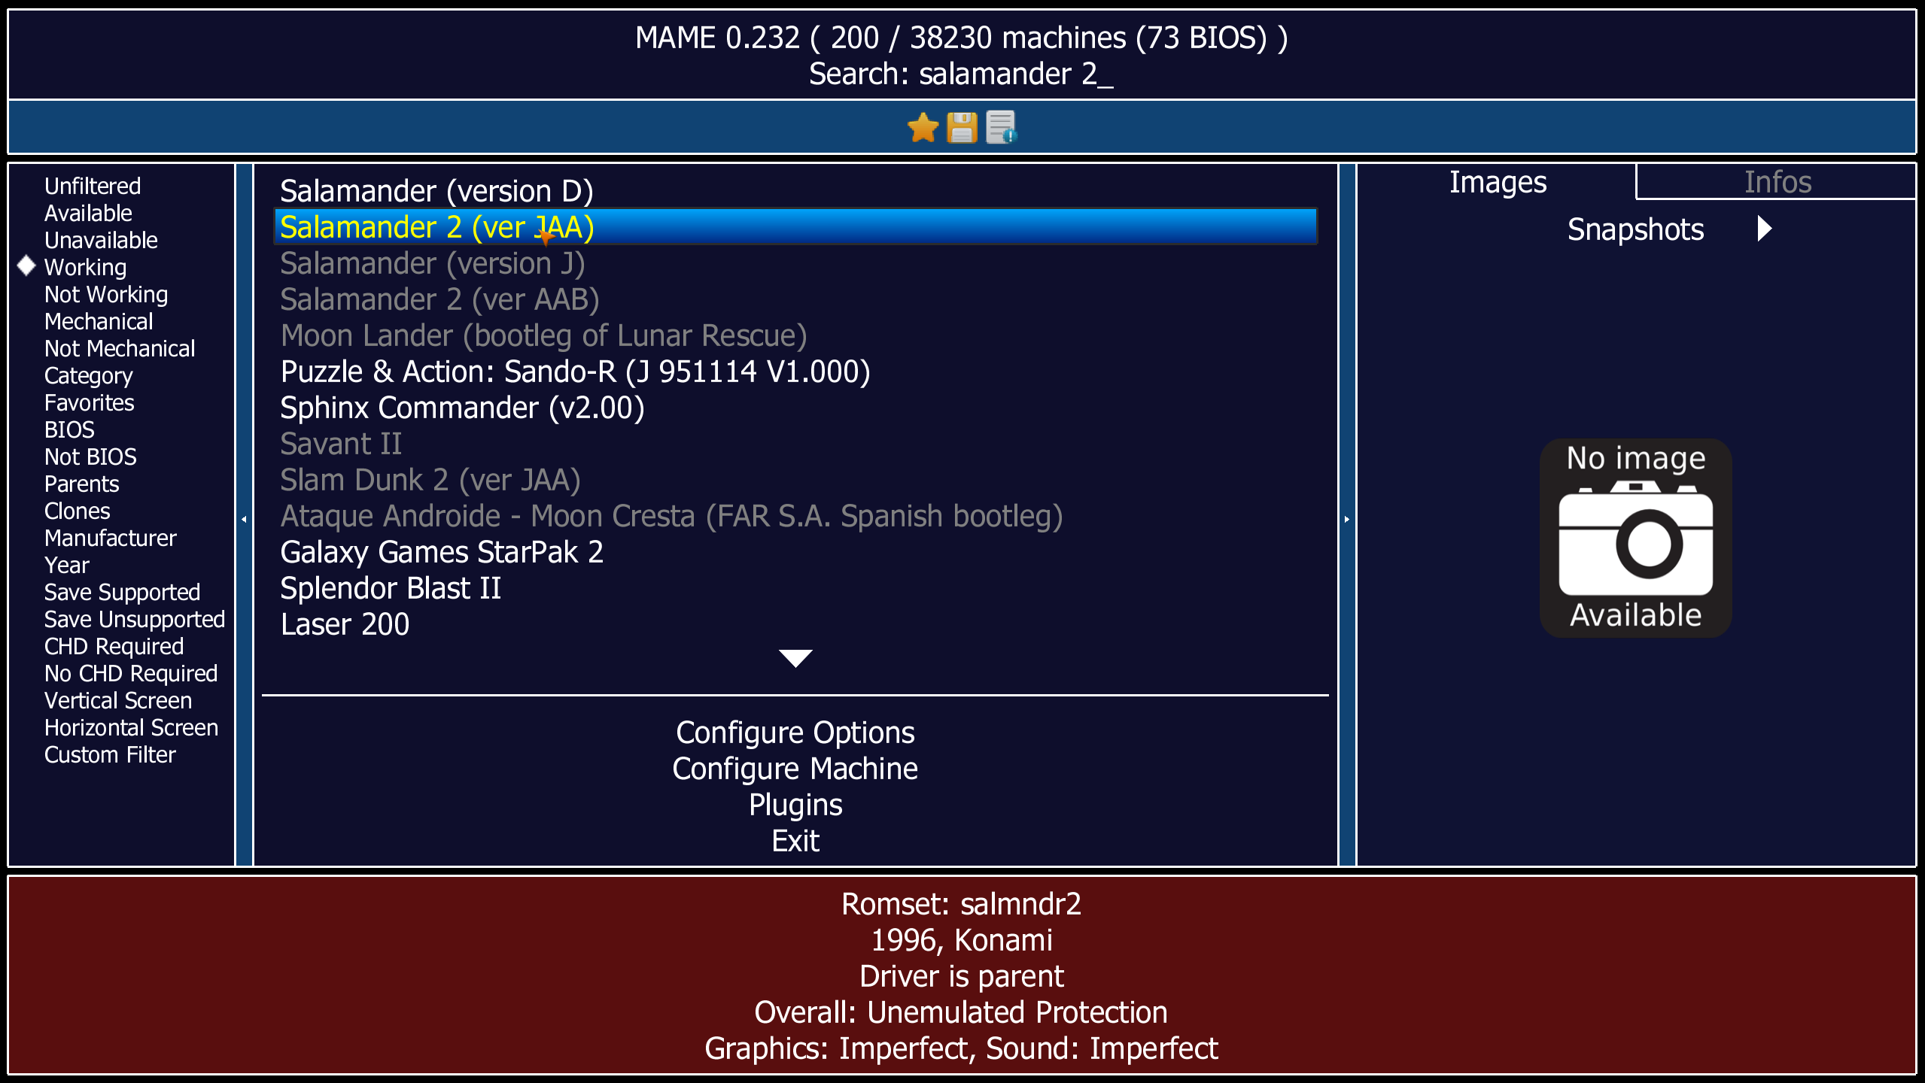Select Splendor Blast II
Viewport: 1925px width, 1083px height.
795,588
